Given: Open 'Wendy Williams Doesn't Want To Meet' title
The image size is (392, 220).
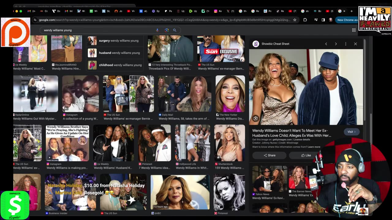Looking at the screenshot, I should pos(292,133).
